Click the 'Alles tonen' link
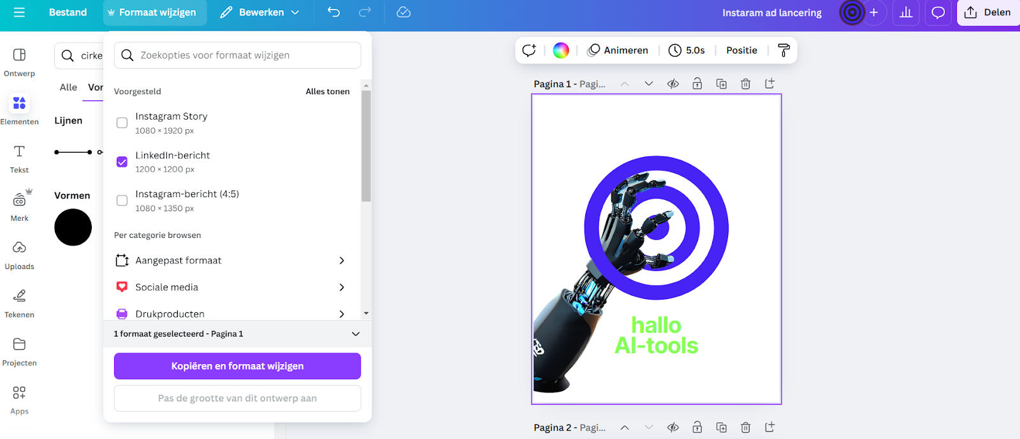The image size is (1020, 439). [328, 92]
